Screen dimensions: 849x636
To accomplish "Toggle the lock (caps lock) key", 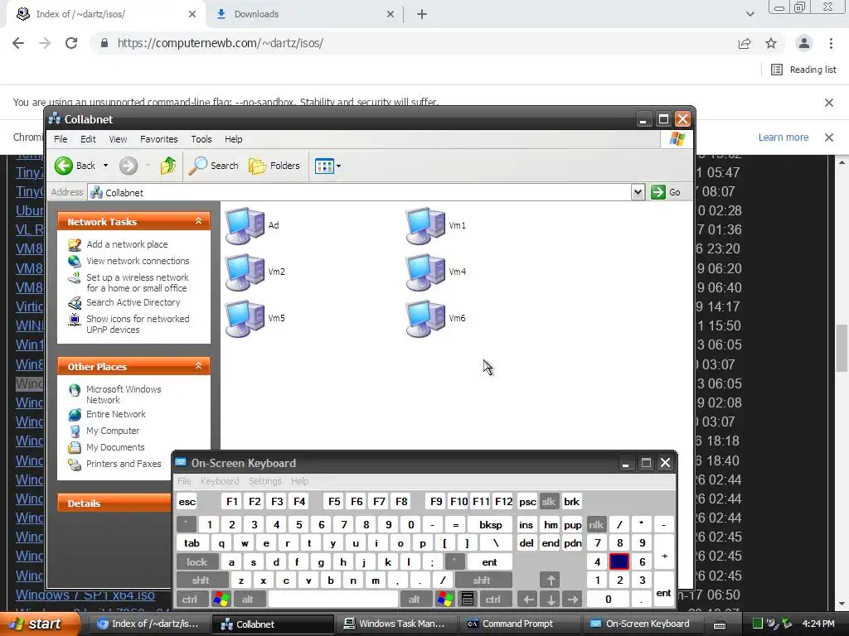I will 197,562.
